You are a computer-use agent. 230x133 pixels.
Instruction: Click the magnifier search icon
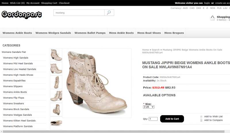coord(109,13)
